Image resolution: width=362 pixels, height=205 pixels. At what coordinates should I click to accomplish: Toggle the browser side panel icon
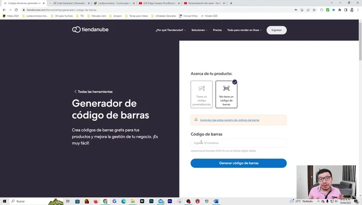click(345, 10)
